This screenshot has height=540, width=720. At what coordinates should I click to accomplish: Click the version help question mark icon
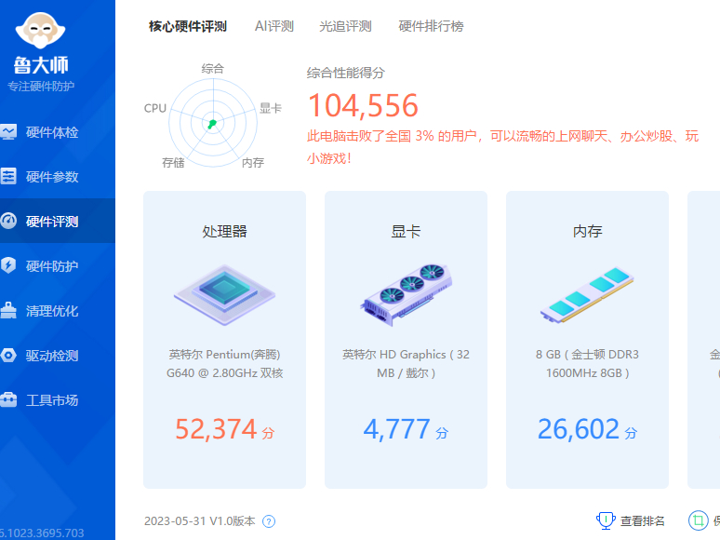269,521
